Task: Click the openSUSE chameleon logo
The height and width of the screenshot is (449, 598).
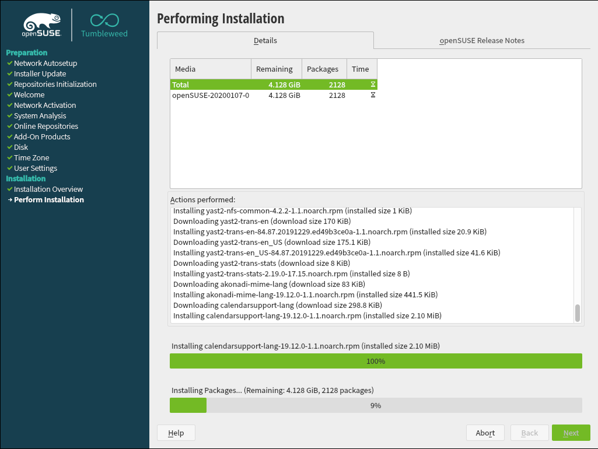Action: click(x=42, y=24)
